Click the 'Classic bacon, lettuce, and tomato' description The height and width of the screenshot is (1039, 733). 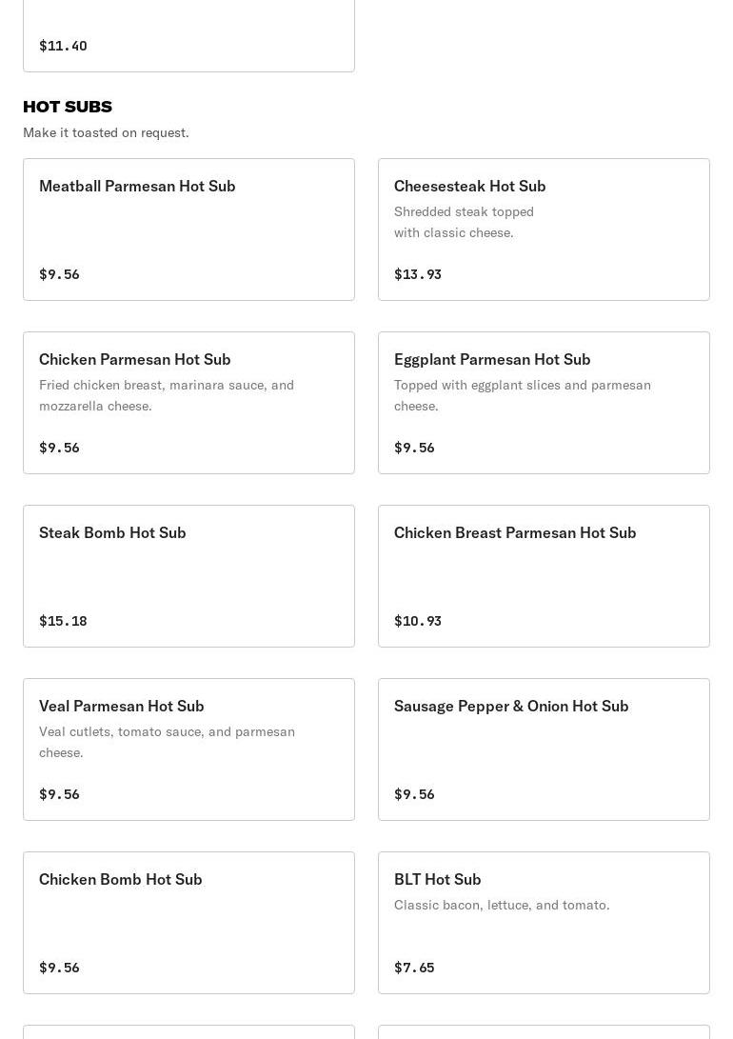[x=502, y=905]
